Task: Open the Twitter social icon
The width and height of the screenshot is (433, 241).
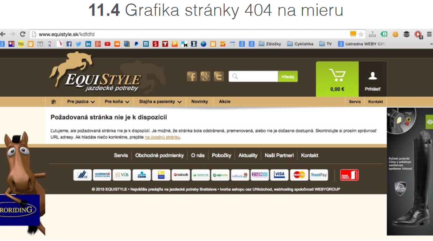Action: (219, 76)
